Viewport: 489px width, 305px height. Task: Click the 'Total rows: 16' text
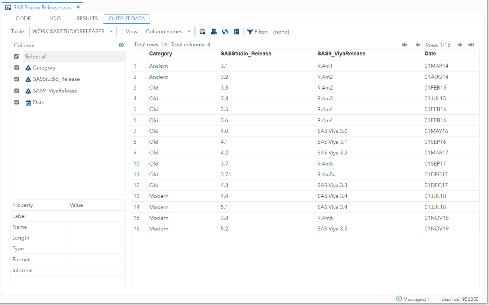point(150,44)
